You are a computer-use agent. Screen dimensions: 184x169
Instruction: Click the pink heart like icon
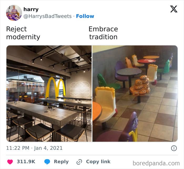10,162
